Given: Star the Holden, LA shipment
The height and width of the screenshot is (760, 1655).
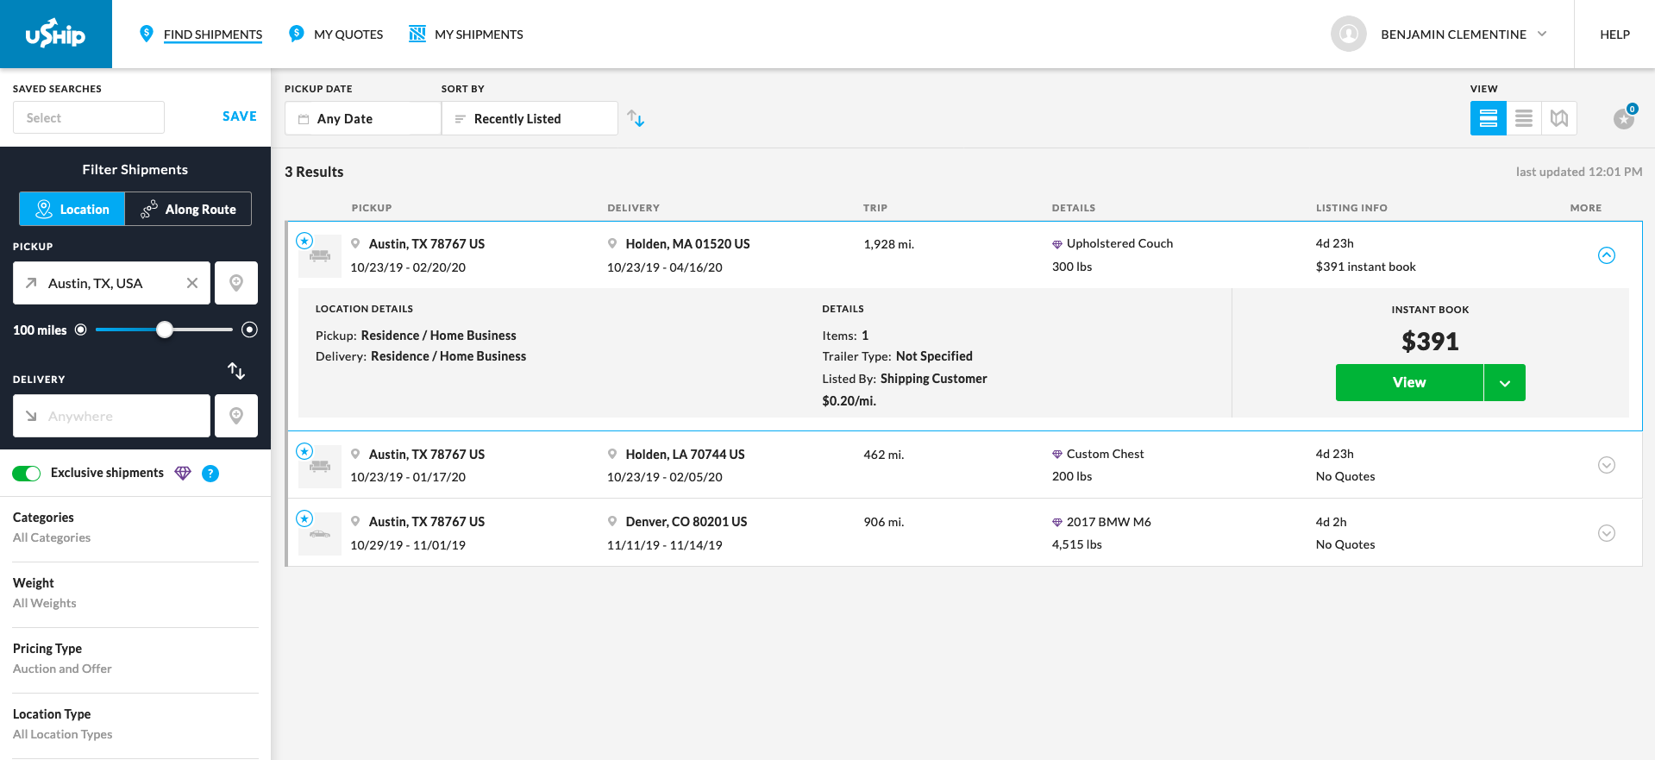Looking at the screenshot, I should click(304, 451).
